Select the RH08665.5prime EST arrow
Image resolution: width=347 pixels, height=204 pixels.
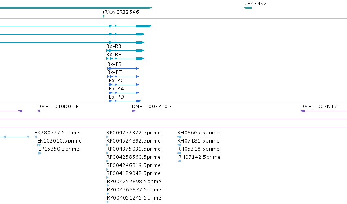coord(179,137)
